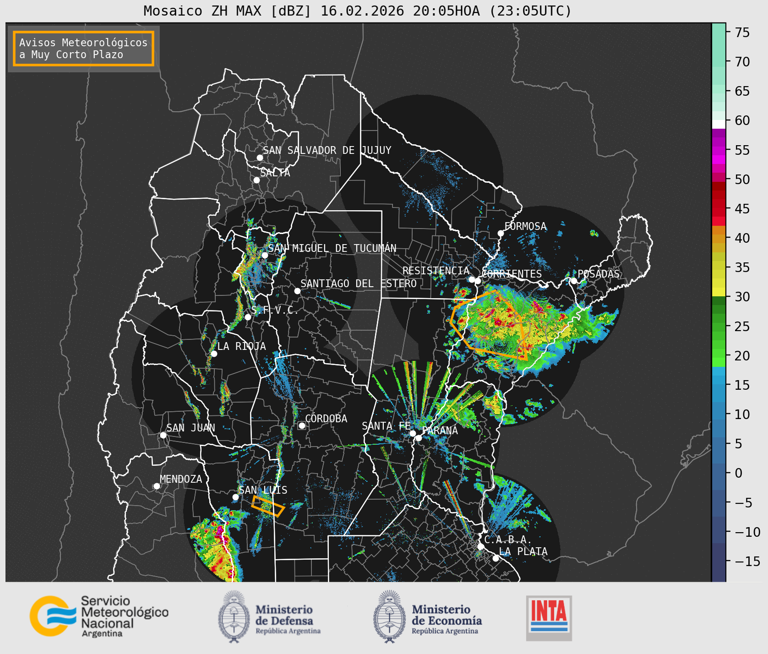The height and width of the screenshot is (654, 768).
Task: Click the Avisos Meteorológicos a Muy Corto Plazo legend box
Action: pyautogui.click(x=83, y=49)
